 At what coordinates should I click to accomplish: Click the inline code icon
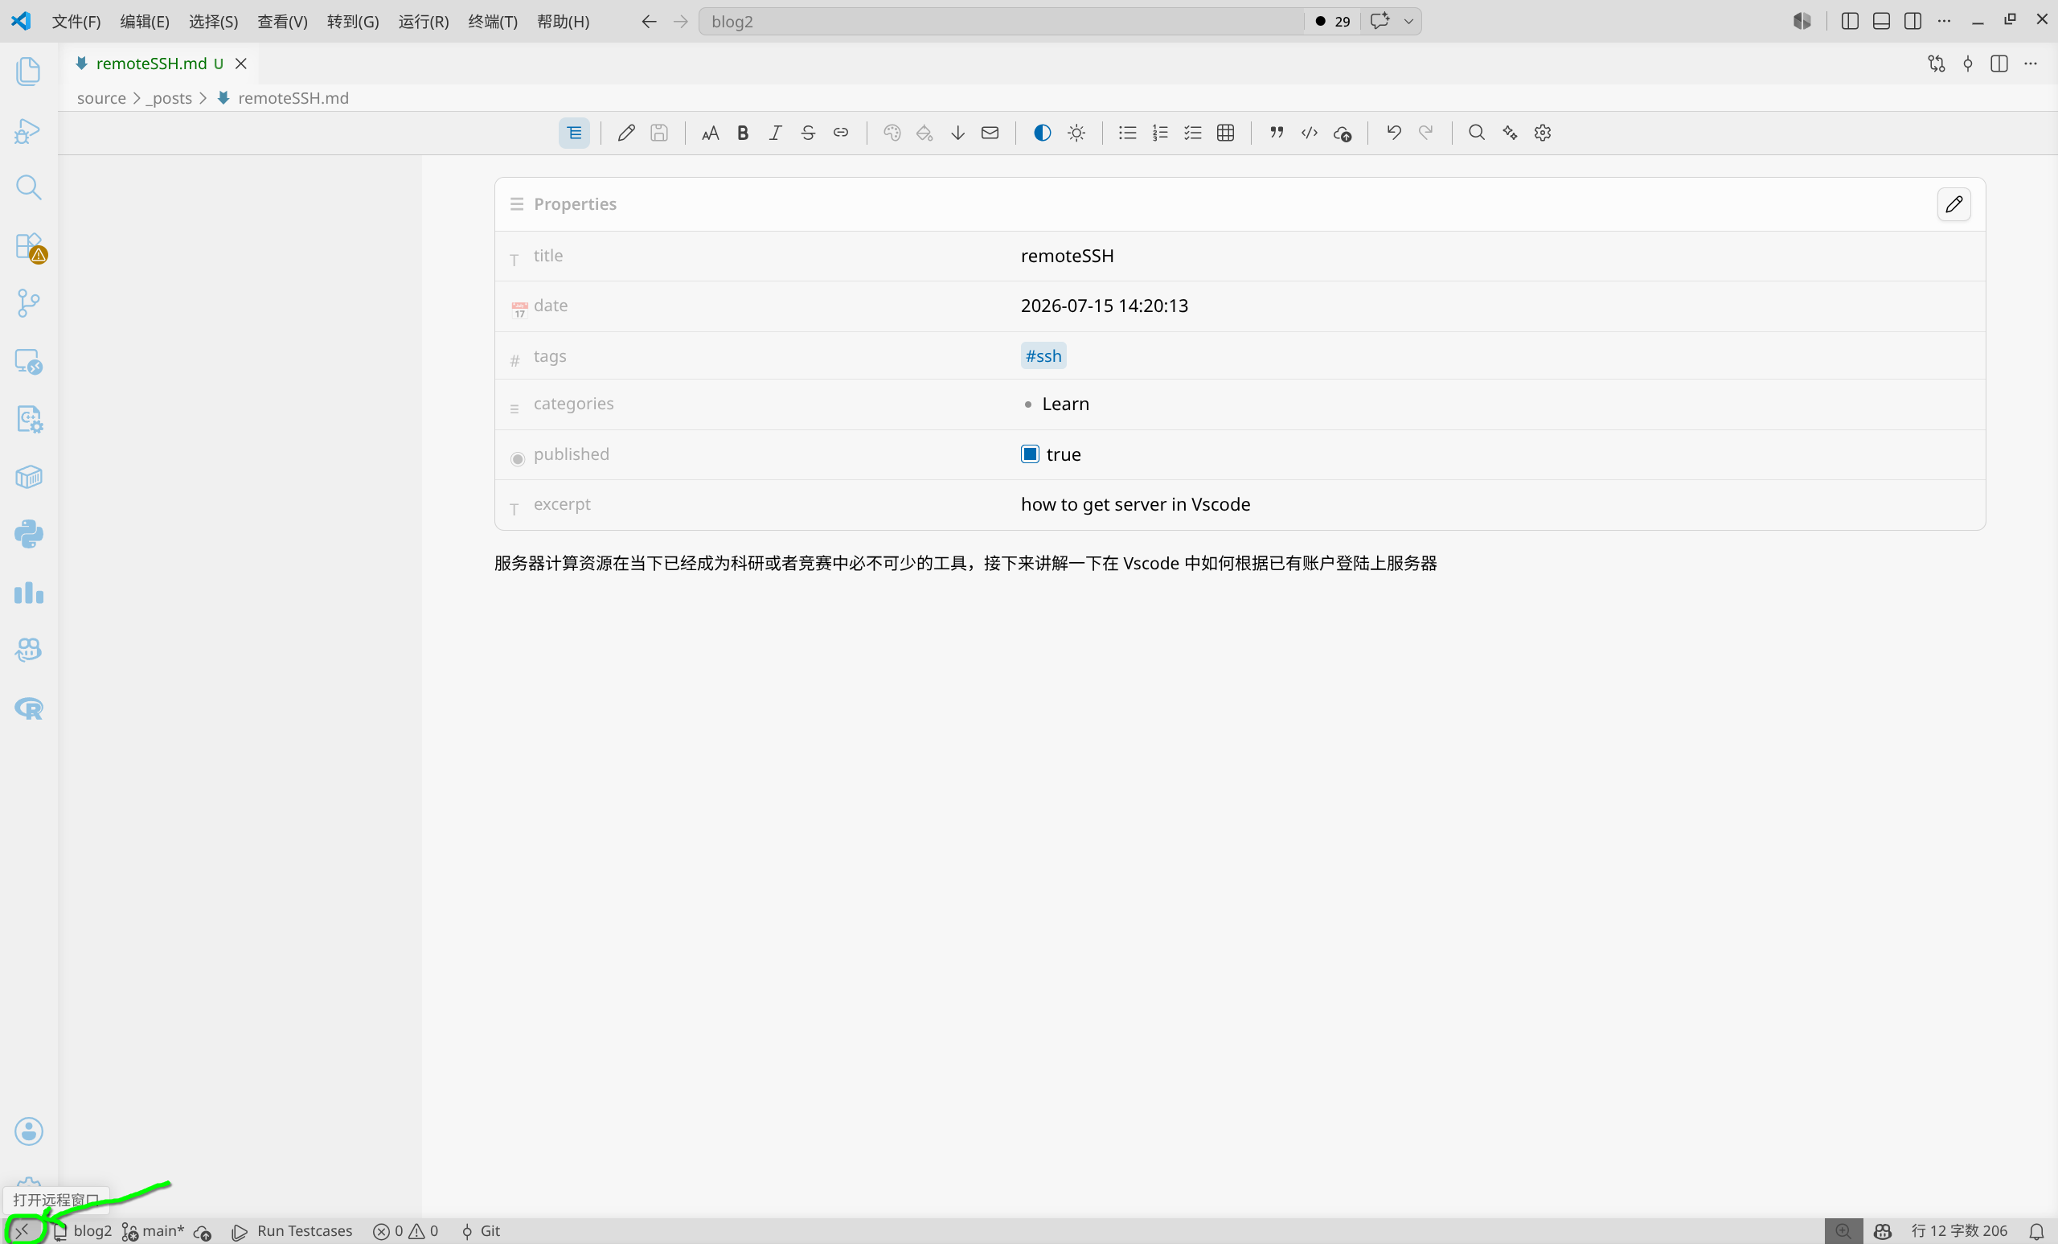coord(1309,133)
